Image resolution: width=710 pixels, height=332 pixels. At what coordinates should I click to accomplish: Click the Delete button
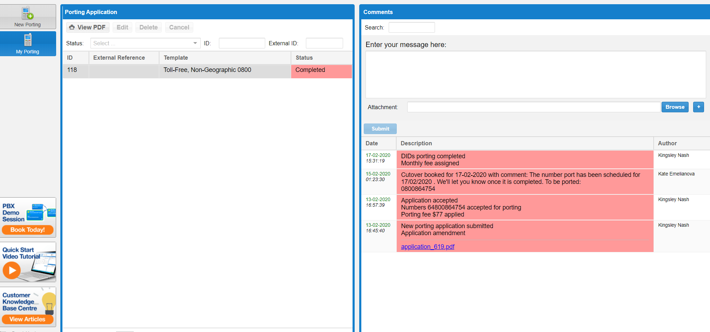(x=148, y=27)
